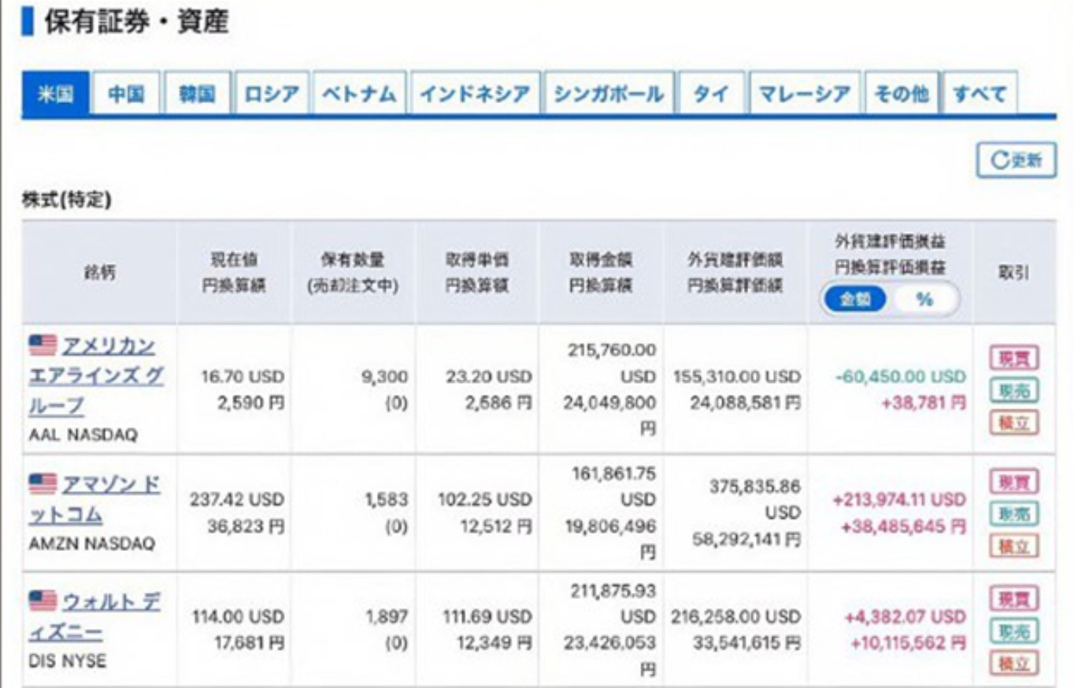Open the その他 tab
1074x688 pixels.
click(902, 94)
